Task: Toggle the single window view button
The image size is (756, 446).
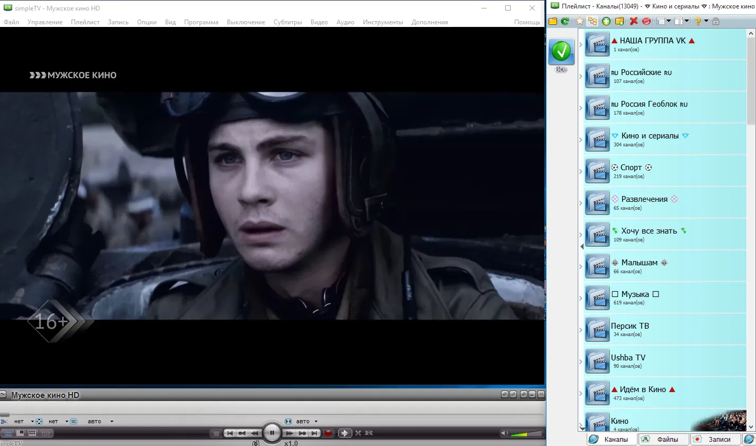Action: [21, 433]
